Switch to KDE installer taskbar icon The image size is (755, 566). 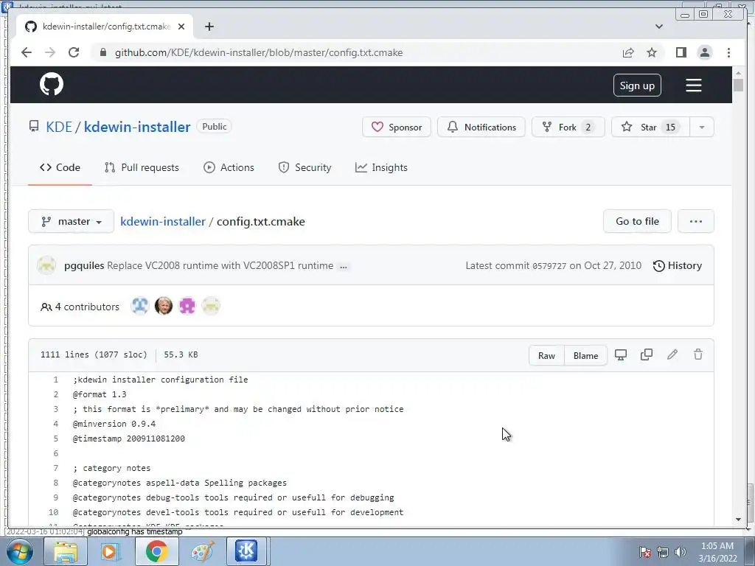click(246, 551)
